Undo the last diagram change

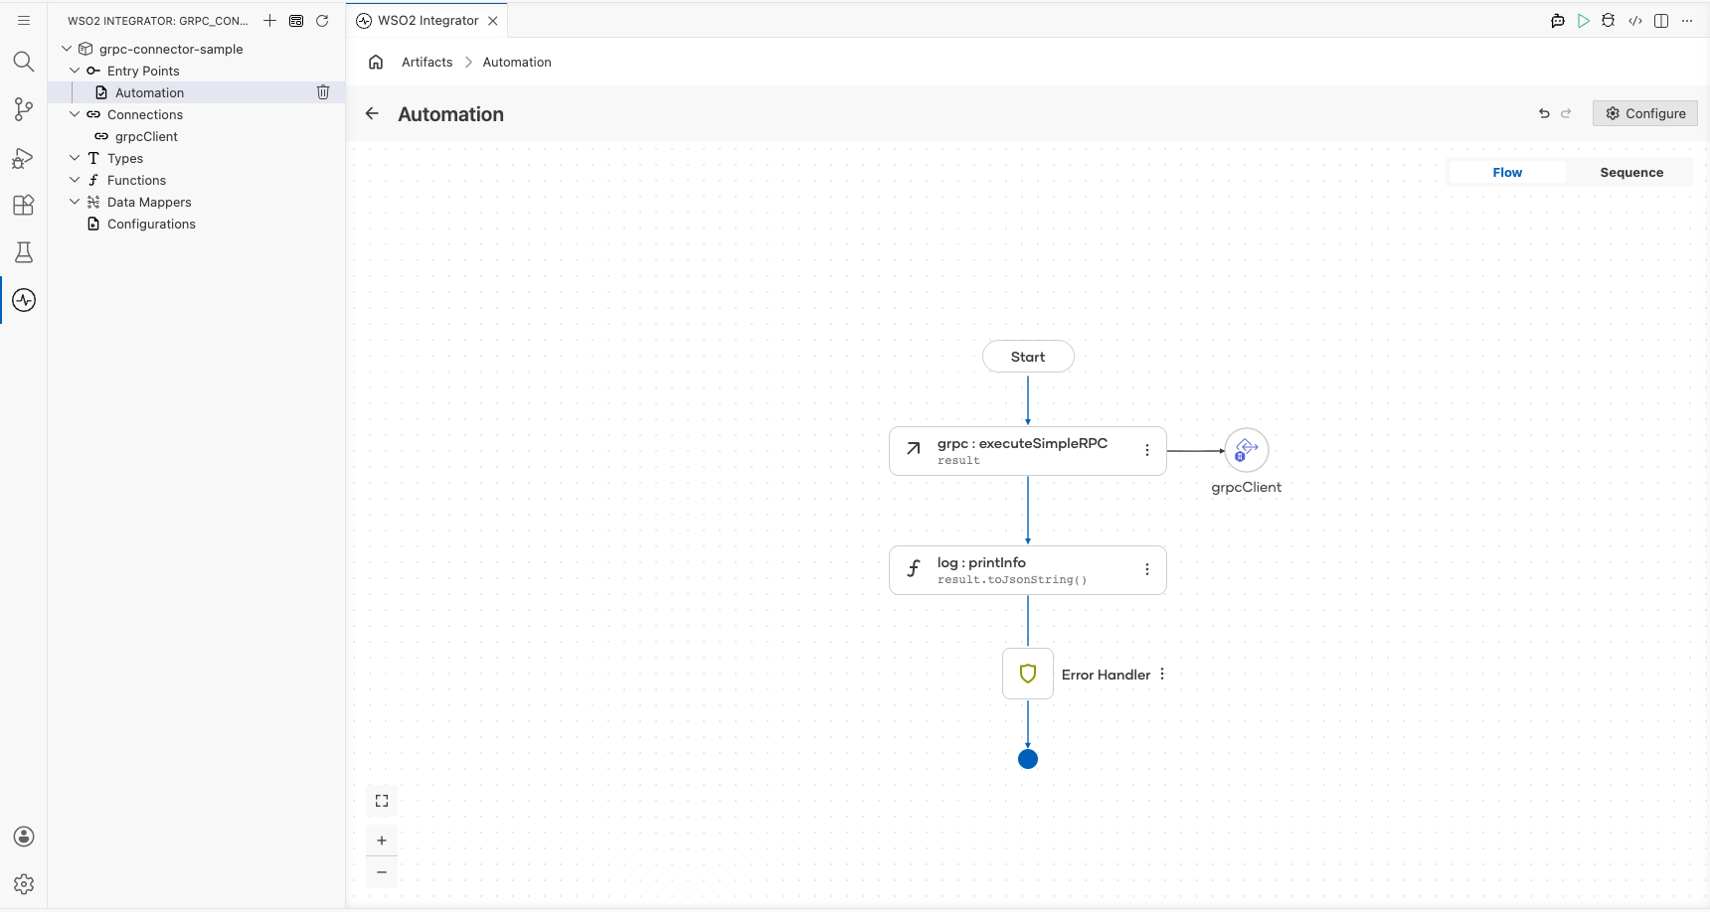point(1544,113)
